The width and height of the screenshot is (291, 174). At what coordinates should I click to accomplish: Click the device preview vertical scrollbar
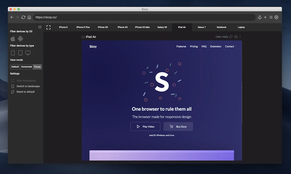(x=242, y=102)
